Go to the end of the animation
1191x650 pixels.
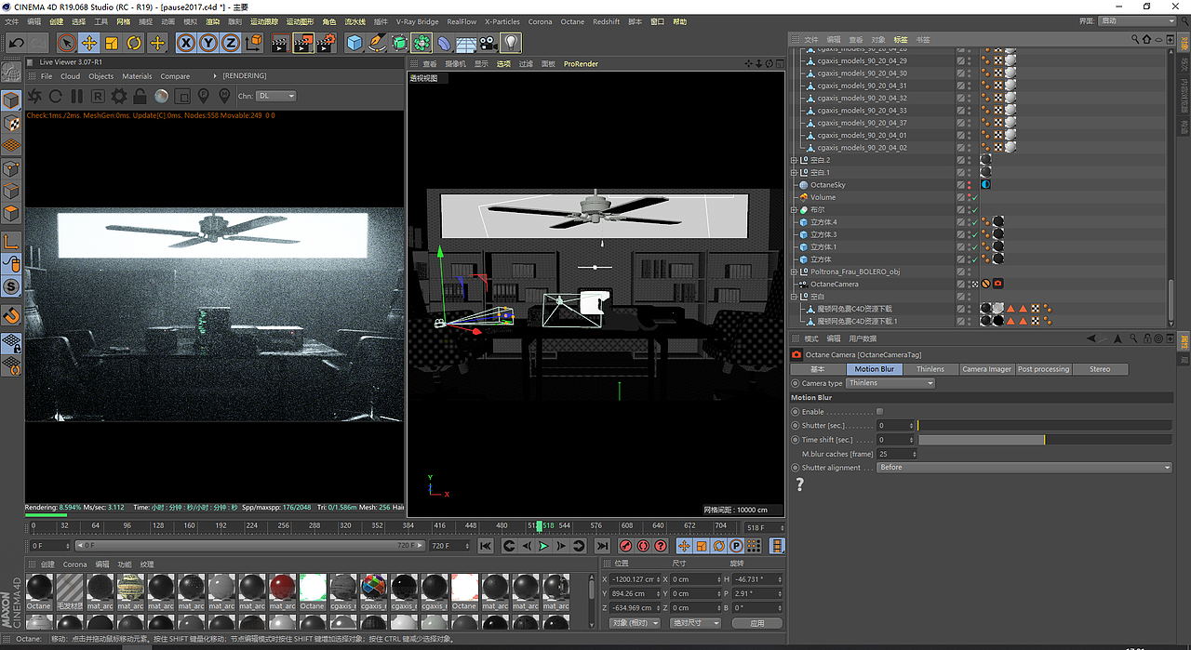[602, 546]
